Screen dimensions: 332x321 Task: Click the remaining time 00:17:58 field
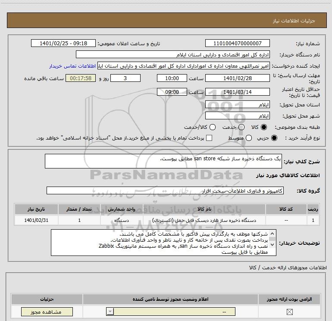[81, 78]
